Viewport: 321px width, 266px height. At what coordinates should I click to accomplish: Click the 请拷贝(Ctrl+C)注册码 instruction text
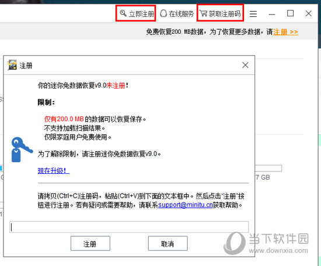[141, 200]
